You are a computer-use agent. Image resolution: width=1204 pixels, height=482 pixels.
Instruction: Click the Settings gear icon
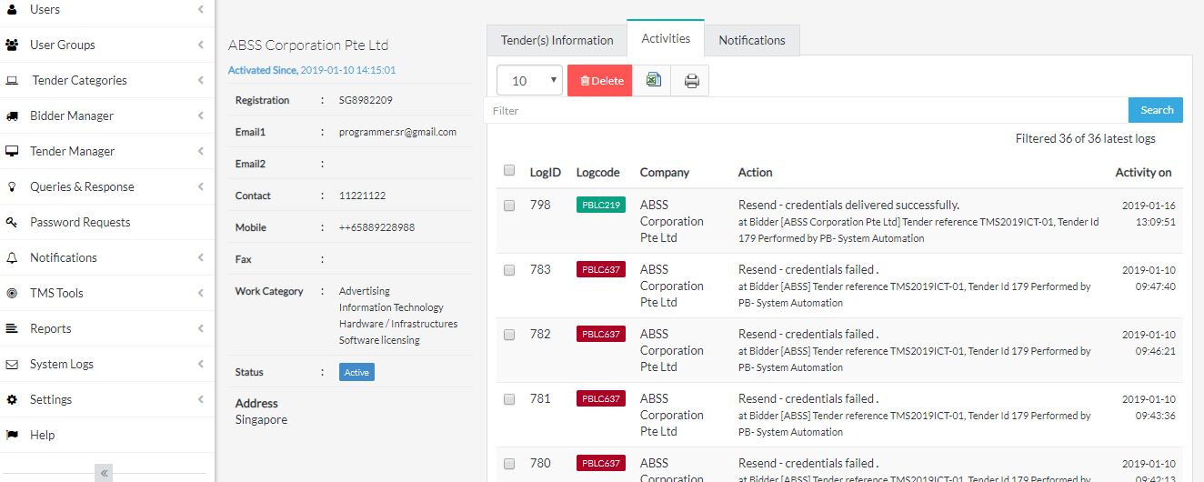(12, 400)
